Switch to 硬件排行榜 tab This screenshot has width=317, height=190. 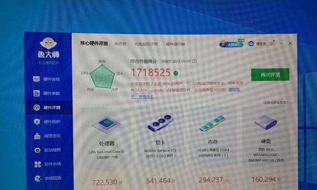pos(175,44)
